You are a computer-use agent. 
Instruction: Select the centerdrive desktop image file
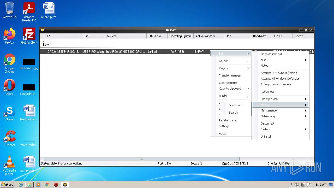[x=29, y=90]
